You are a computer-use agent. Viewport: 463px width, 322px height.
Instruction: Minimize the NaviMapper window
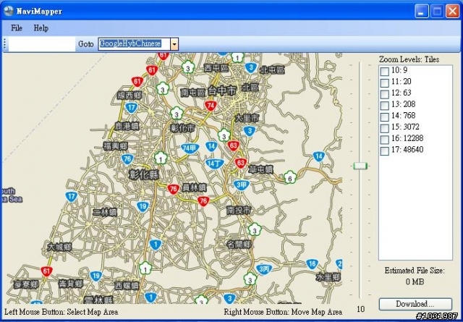click(x=421, y=12)
